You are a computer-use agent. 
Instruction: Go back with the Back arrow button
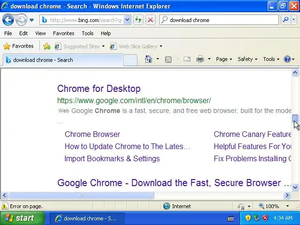coord(8,20)
